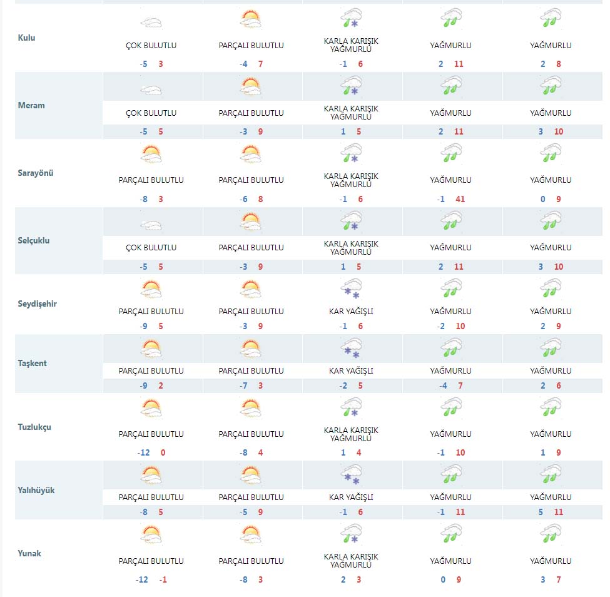Click Taşkent's KAR YAĞIŞLI label
Image resolution: width=610 pixels, height=597 pixels.
pos(351,371)
